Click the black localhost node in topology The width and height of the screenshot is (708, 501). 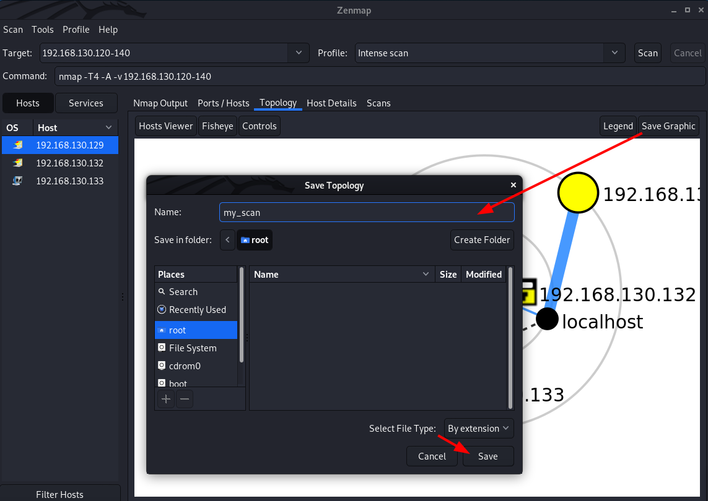[x=547, y=319]
